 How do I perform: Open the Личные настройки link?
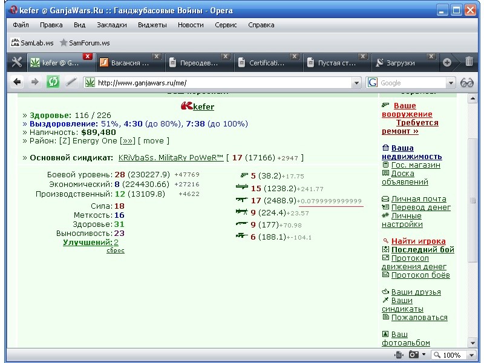point(402,220)
